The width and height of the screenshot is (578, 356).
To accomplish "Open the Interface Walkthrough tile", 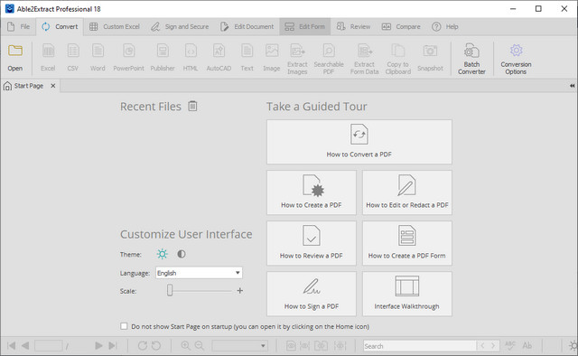I will pyautogui.click(x=407, y=294).
